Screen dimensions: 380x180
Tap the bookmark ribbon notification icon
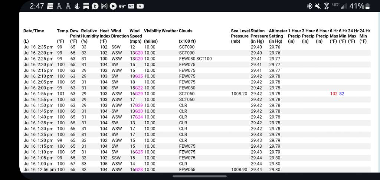tap(86, 6)
